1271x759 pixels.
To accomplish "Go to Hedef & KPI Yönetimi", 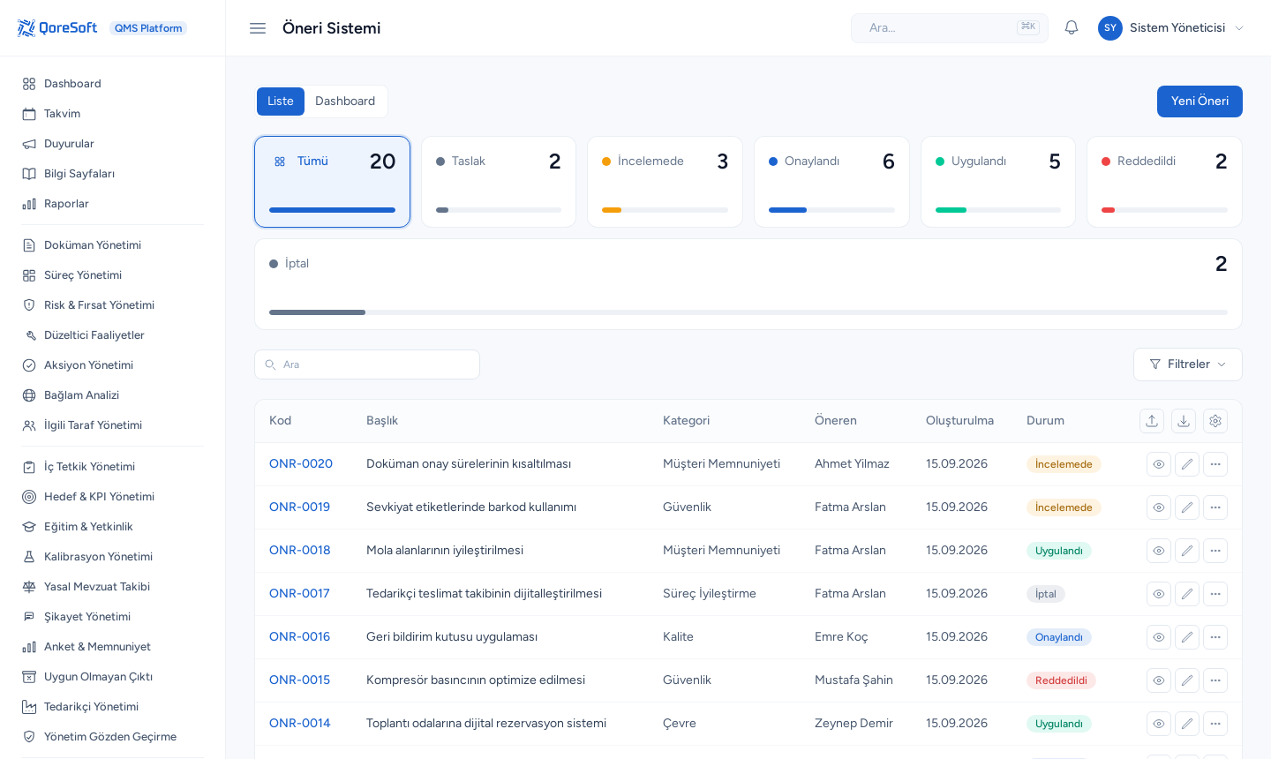I will tap(113, 497).
